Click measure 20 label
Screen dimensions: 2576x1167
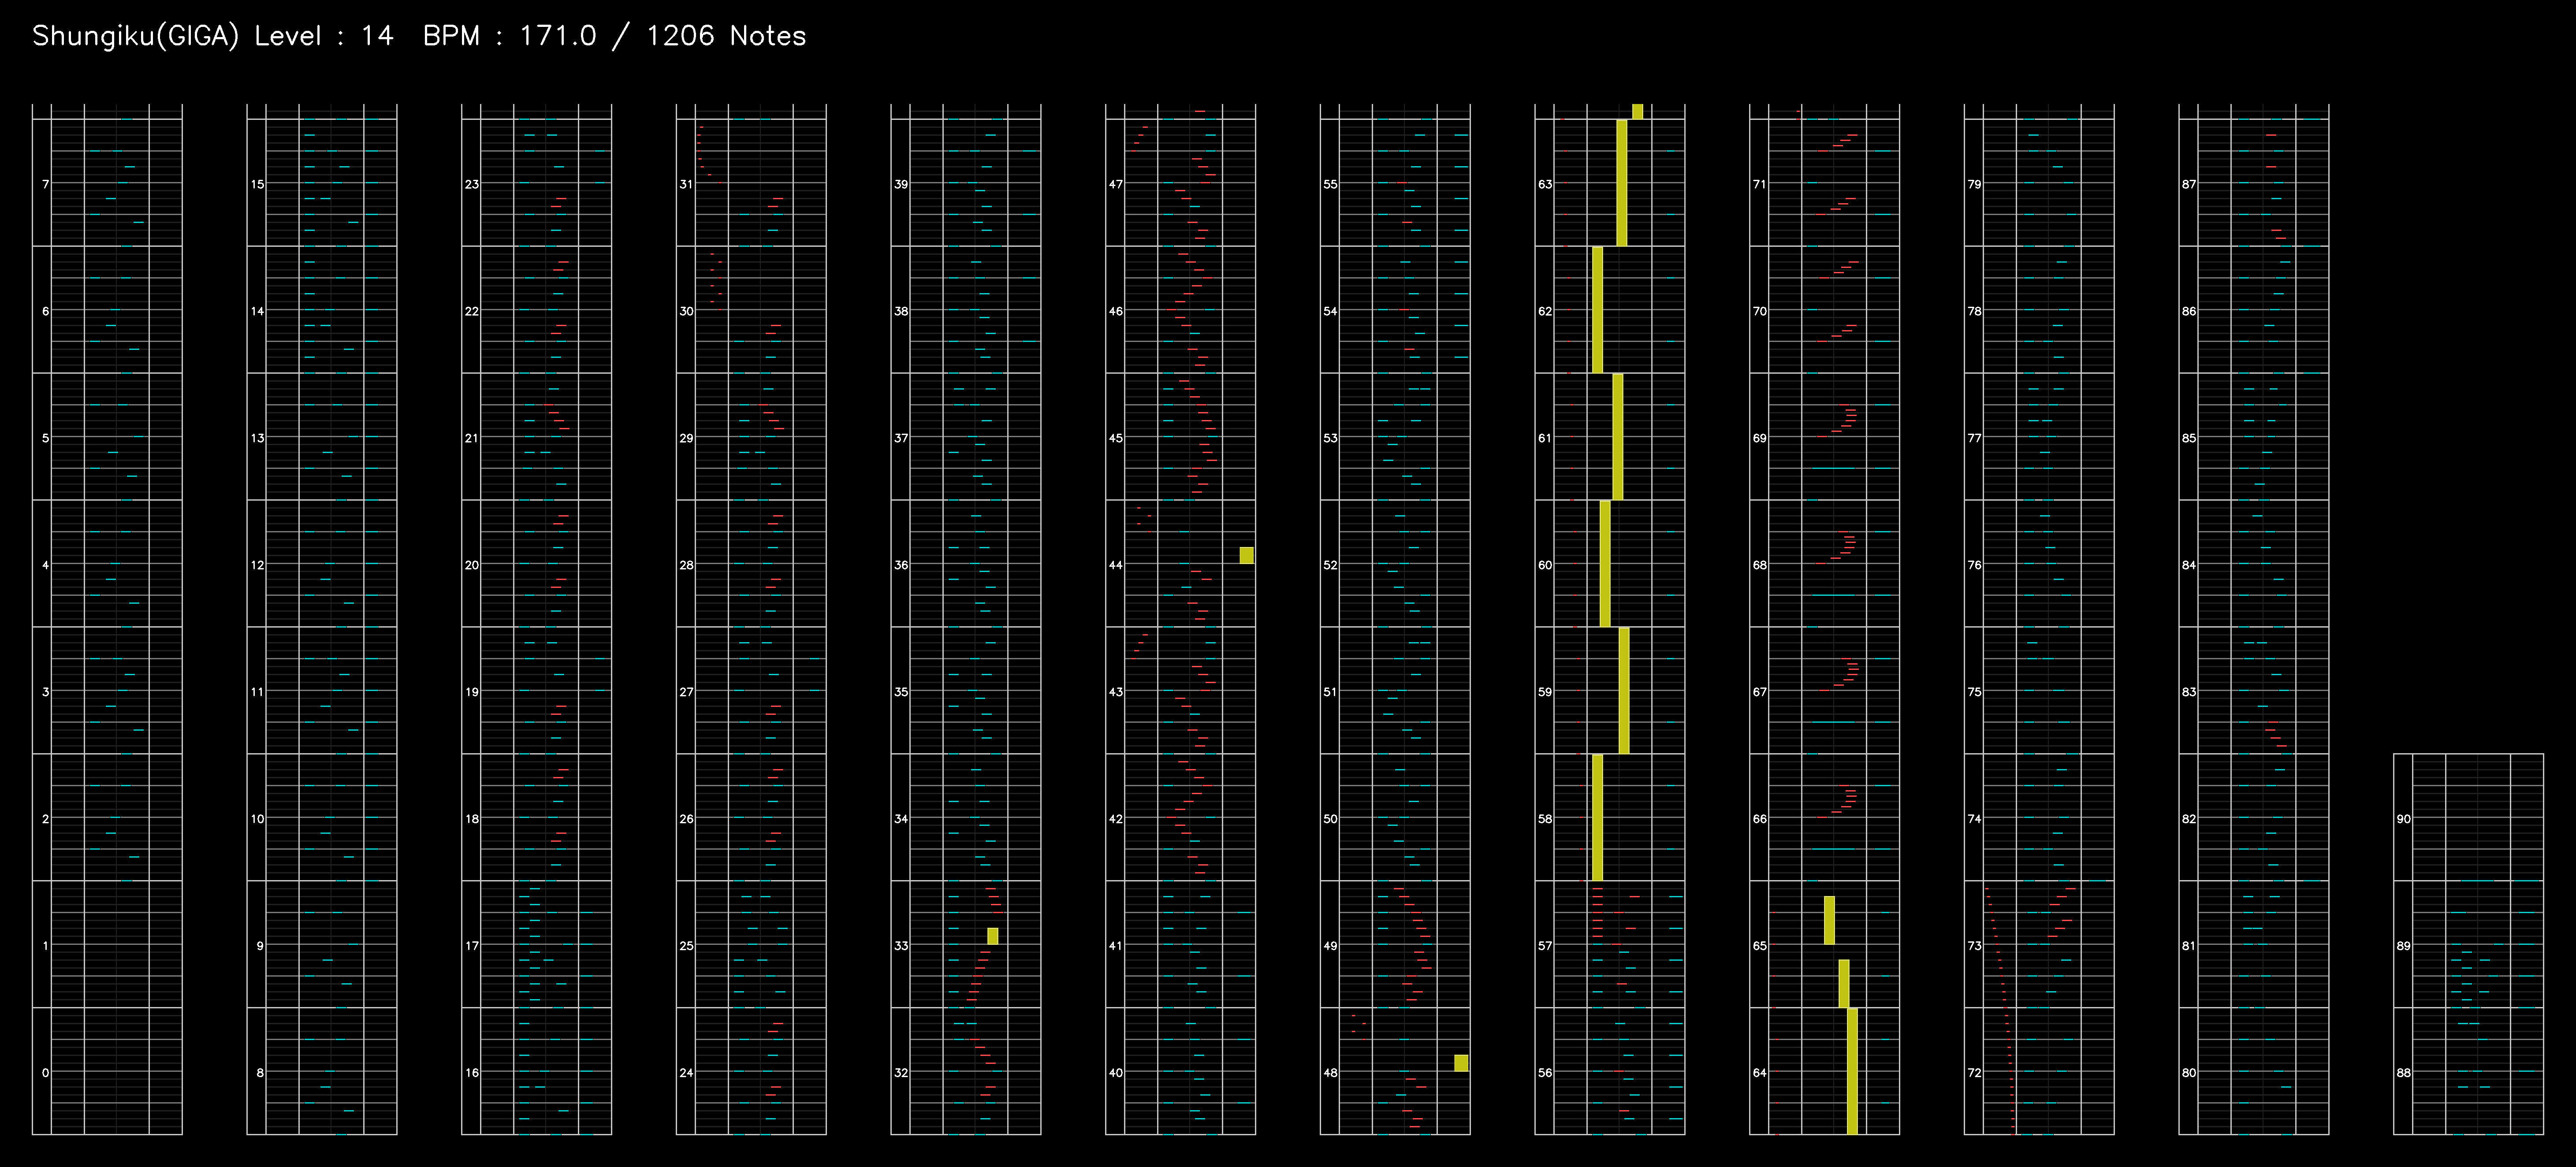(472, 565)
